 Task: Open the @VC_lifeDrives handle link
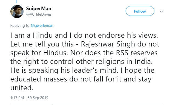click(x=39, y=14)
